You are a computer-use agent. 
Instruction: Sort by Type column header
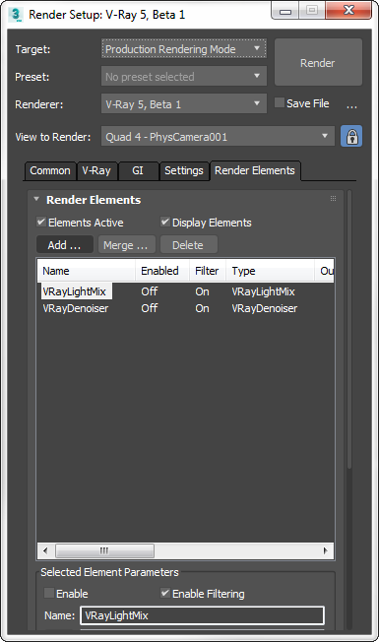pos(270,271)
